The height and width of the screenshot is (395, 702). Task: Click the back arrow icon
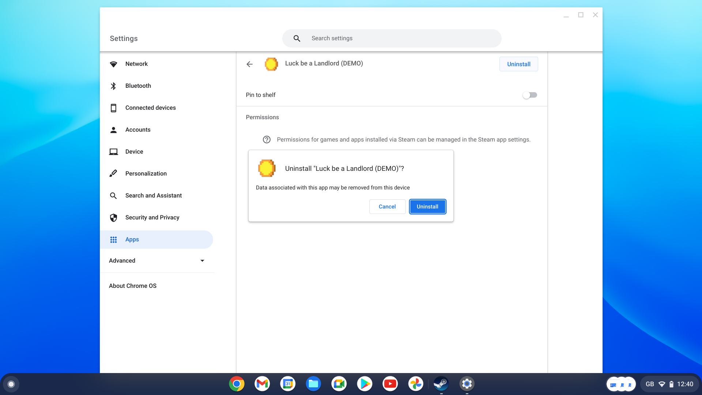coord(249,64)
